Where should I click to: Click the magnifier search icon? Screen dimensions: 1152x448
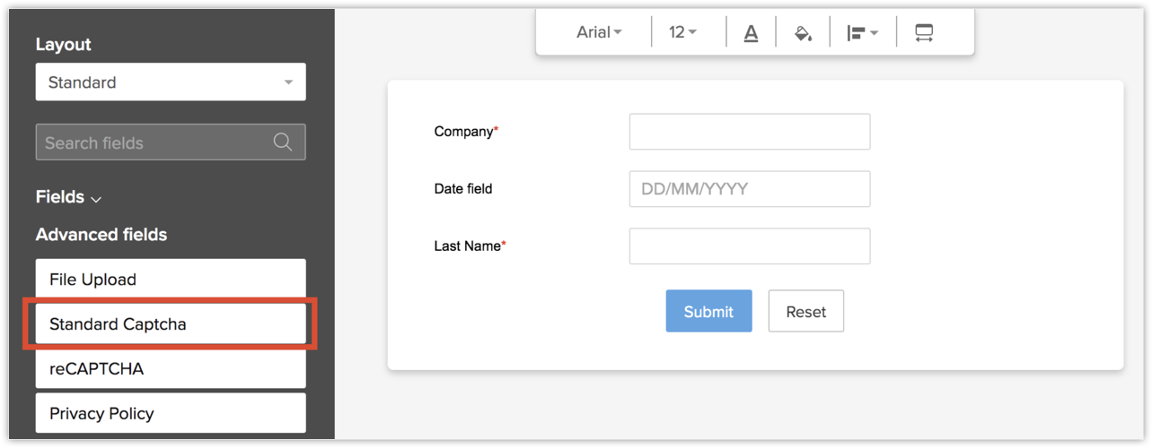tap(283, 142)
